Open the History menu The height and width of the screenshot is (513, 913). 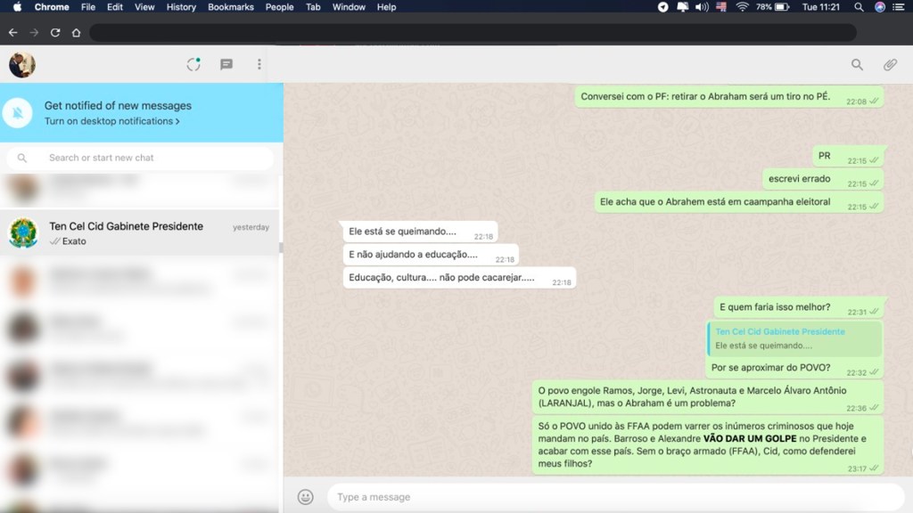(x=181, y=7)
